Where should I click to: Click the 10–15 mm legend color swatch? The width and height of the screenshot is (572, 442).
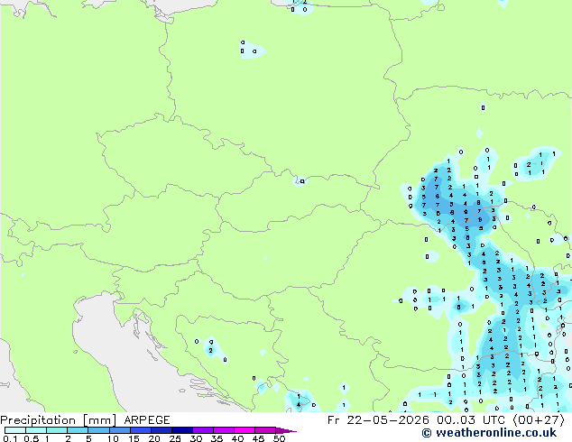pyautogui.click(x=119, y=430)
